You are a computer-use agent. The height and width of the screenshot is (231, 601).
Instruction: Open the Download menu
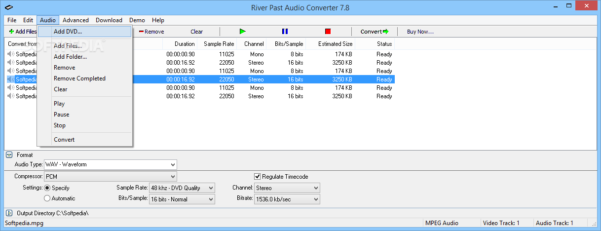pos(109,20)
